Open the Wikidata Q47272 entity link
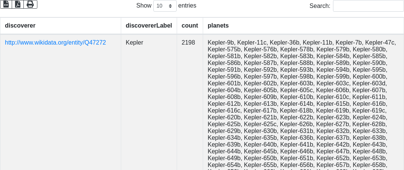The image size is (404, 170). coord(55,43)
